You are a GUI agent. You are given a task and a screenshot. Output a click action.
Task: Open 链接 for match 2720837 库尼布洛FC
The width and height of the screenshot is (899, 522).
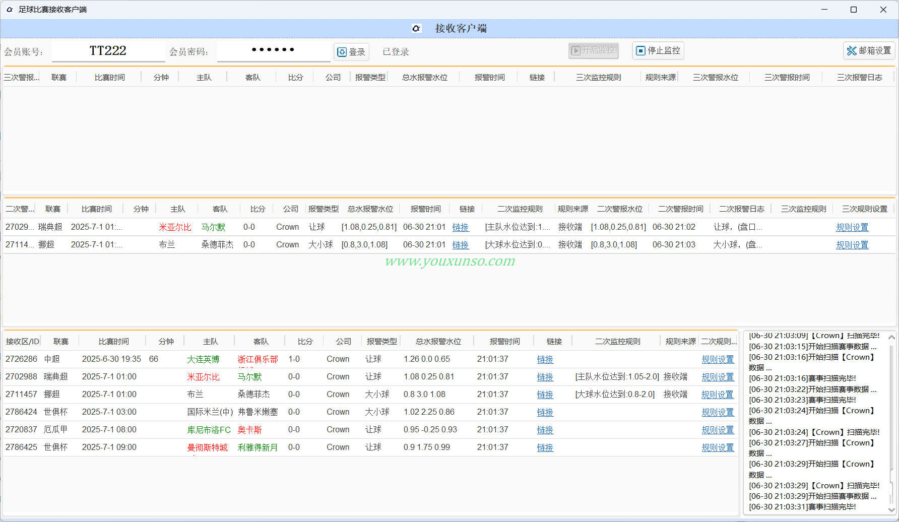coord(545,430)
